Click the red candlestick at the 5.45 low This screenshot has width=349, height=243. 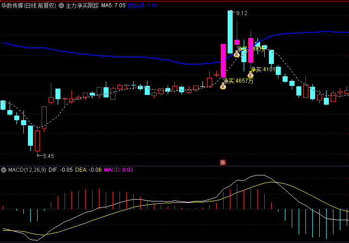38,141
